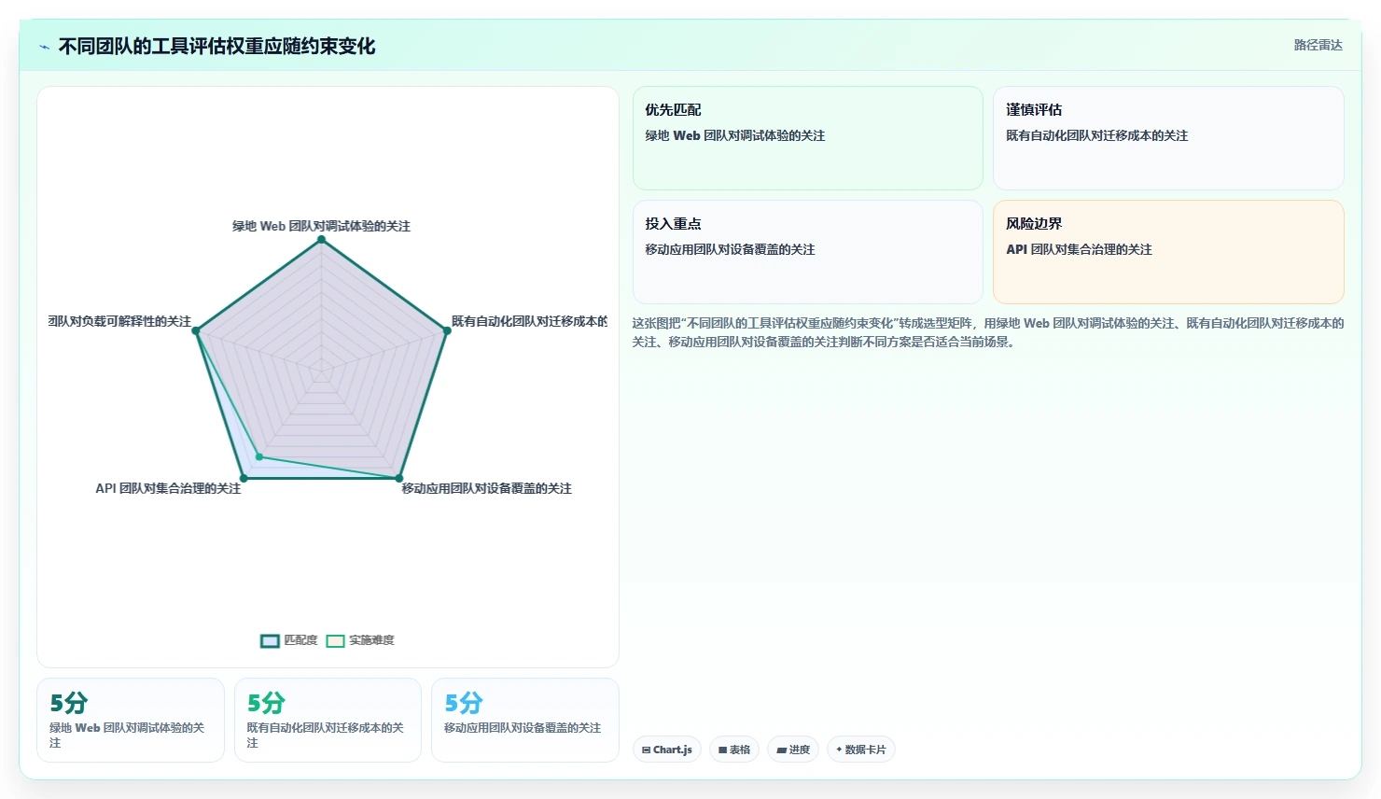Viewport: 1381px width, 799px height.
Task: Click the title 不同团队的工具评估权重应随约束变化
Action: click(216, 47)
